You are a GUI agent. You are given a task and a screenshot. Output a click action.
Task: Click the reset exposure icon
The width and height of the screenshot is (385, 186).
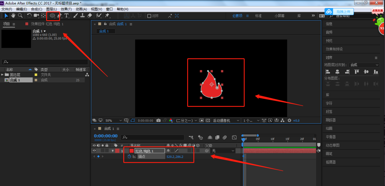point(290,120)
